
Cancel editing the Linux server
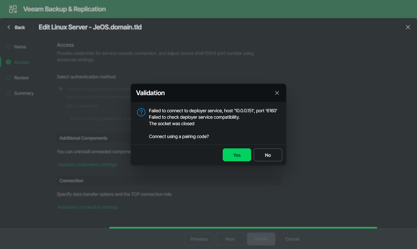(292, 239)
